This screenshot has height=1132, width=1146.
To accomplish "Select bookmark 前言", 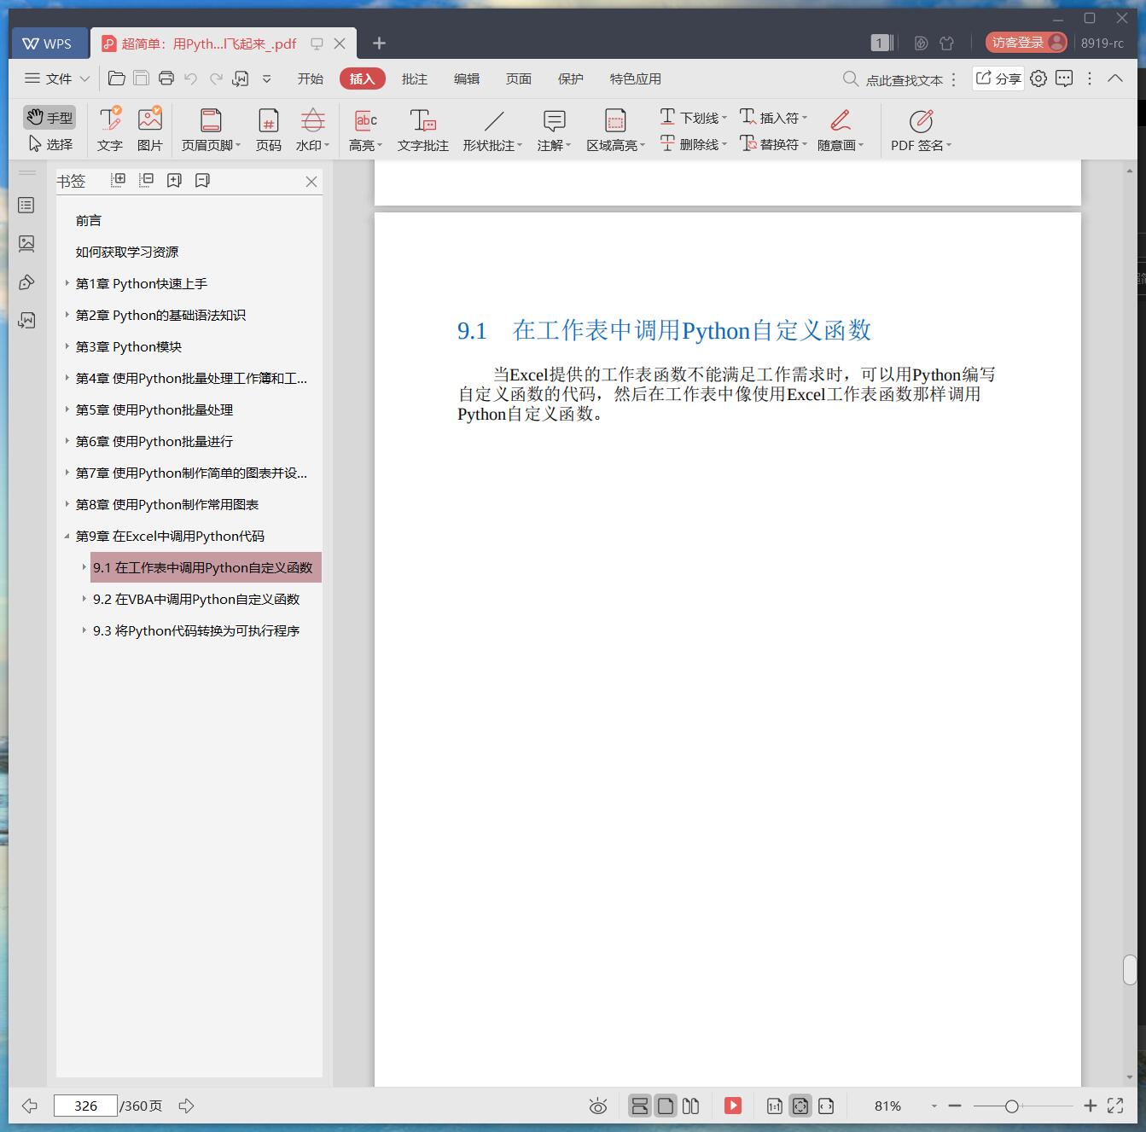I will click(x=89, y=220).
